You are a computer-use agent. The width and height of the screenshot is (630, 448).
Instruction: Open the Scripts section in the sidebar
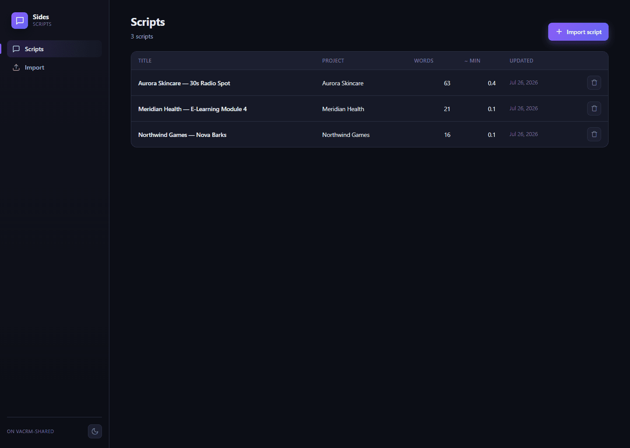[x=55, y=49]
